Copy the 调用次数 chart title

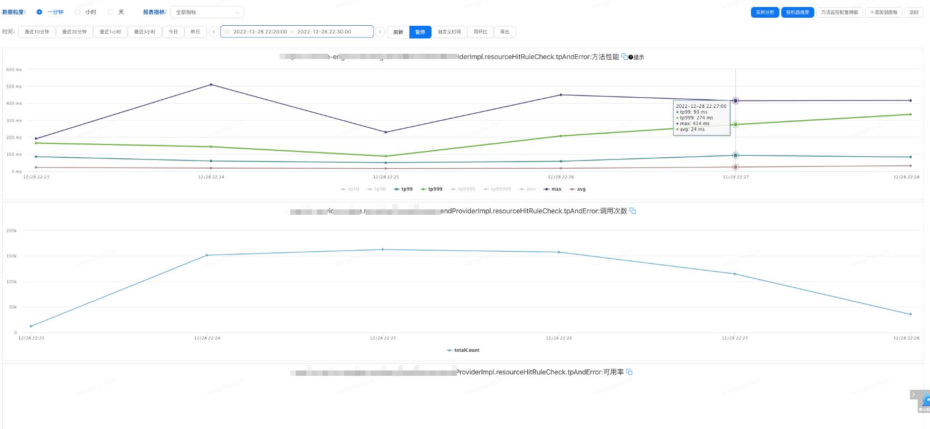click(633, 211)
